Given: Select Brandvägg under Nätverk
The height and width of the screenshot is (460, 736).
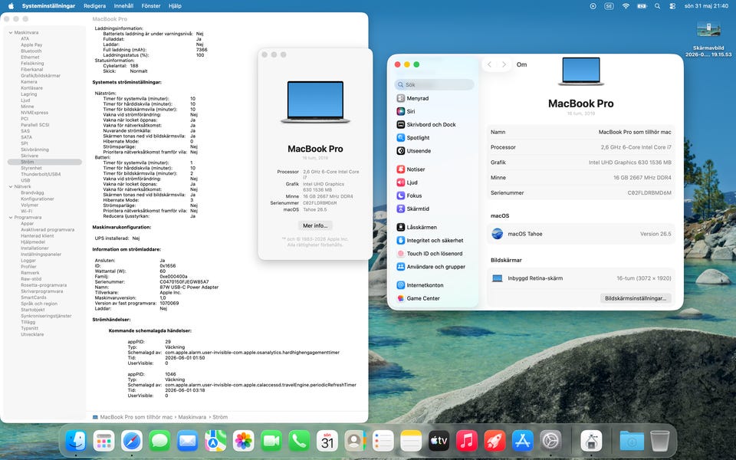Looking at the screenshot, I should [32, 192].
